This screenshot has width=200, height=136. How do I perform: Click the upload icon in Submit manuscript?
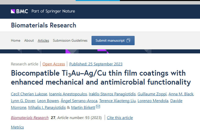(x=128, y=40)
